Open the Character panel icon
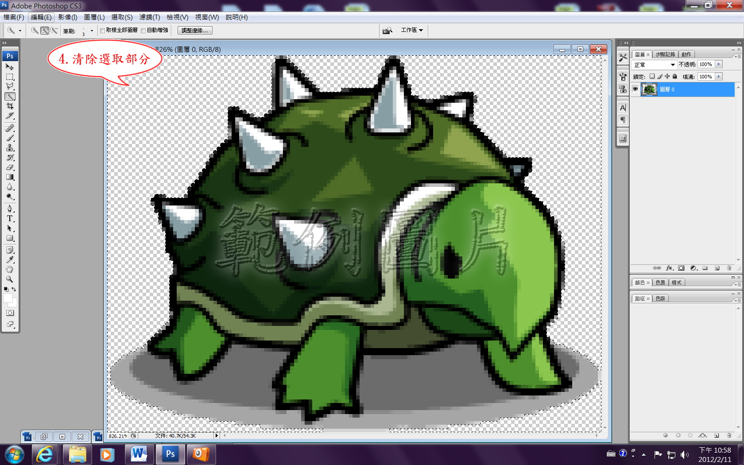This screenshot has width=744, height=465. click(623, 108)
